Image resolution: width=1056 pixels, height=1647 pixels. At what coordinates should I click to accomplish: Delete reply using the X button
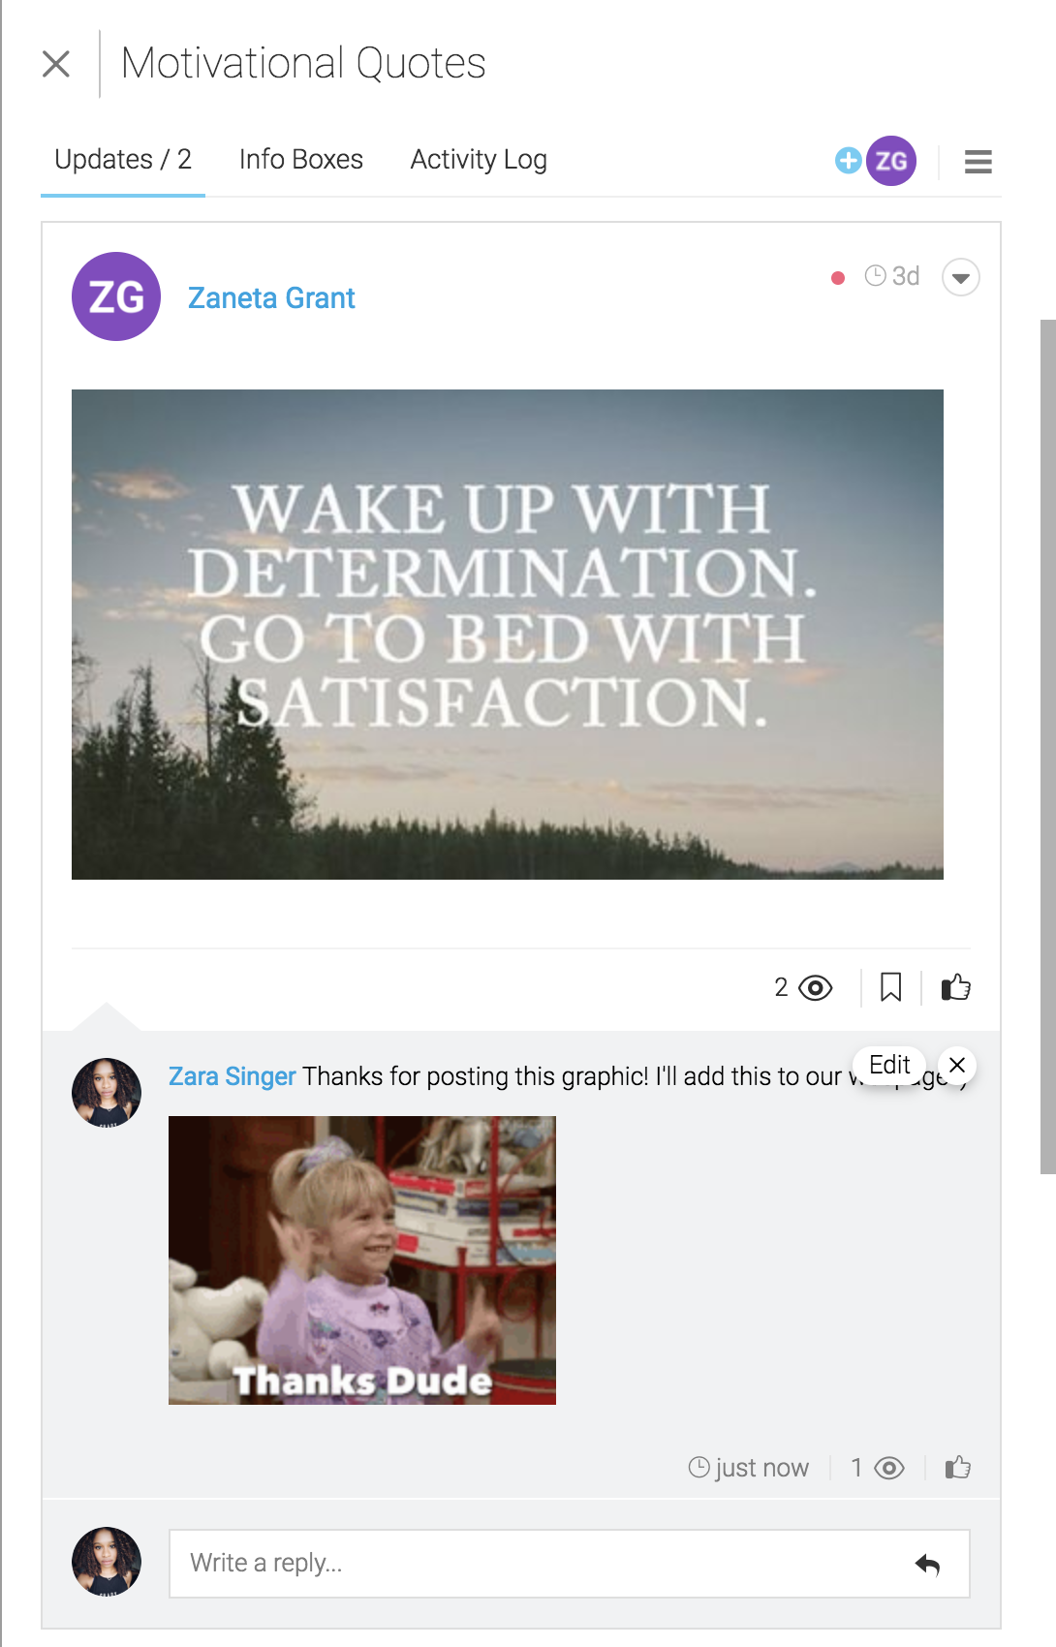[957, 1065]
